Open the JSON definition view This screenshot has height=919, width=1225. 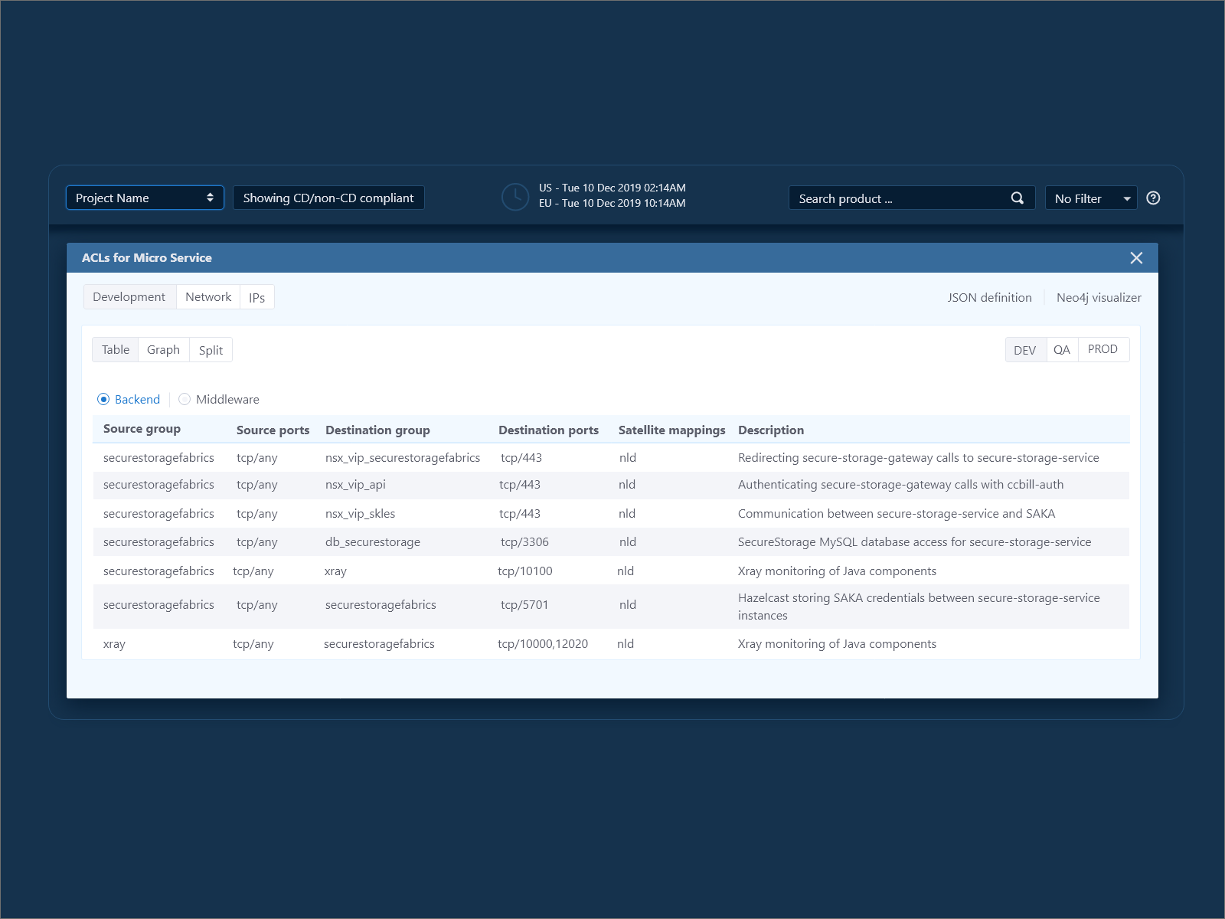click(x=989, y=297)
